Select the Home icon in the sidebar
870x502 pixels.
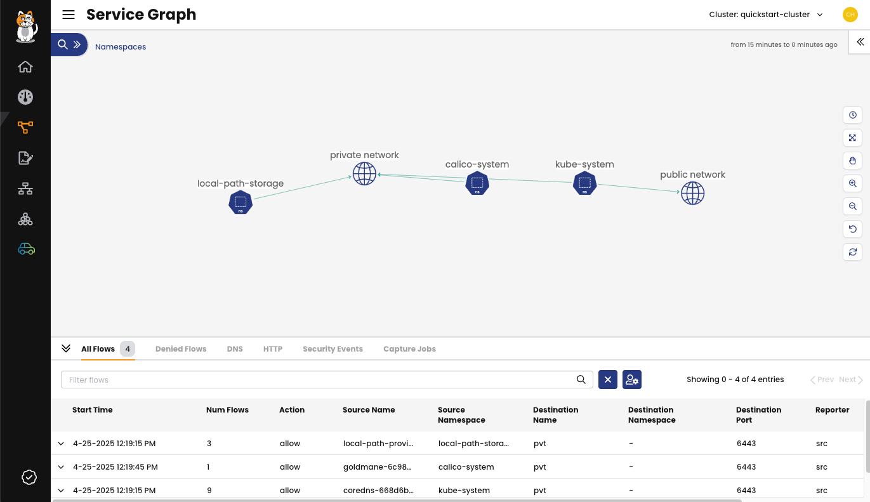[25, 66]
